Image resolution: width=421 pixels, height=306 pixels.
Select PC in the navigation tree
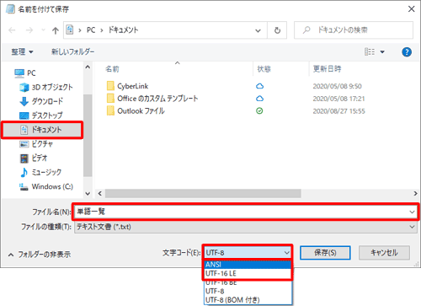25,73
